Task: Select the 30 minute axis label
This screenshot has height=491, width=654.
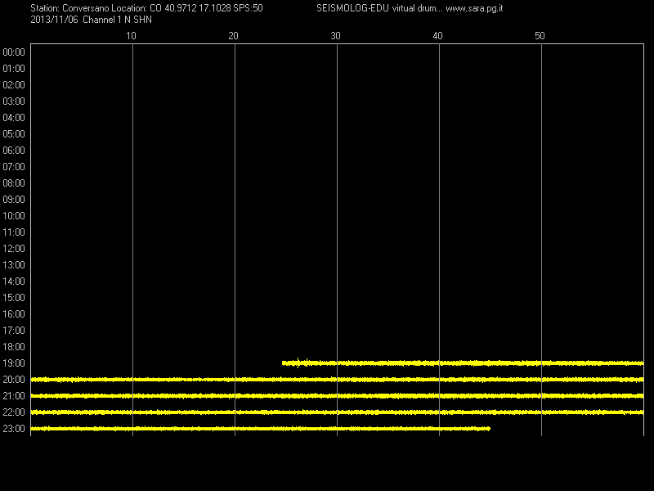Action: (335, 36)
